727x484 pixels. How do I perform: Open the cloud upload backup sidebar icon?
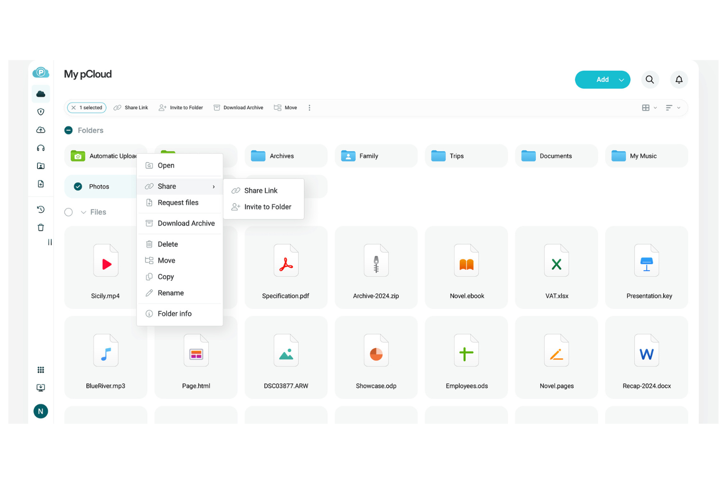(41, 130)
